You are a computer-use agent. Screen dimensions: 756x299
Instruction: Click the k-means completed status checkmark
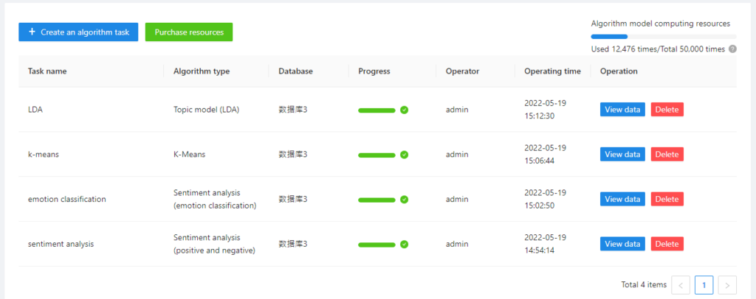point(404,155)
